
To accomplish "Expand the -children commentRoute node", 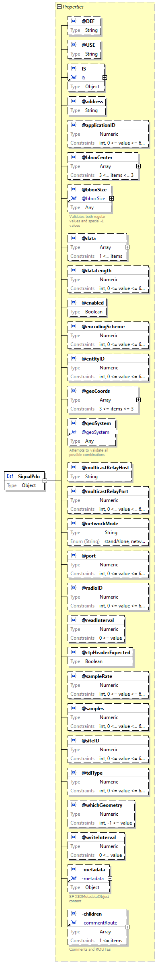I will click(x=127, y=927).
